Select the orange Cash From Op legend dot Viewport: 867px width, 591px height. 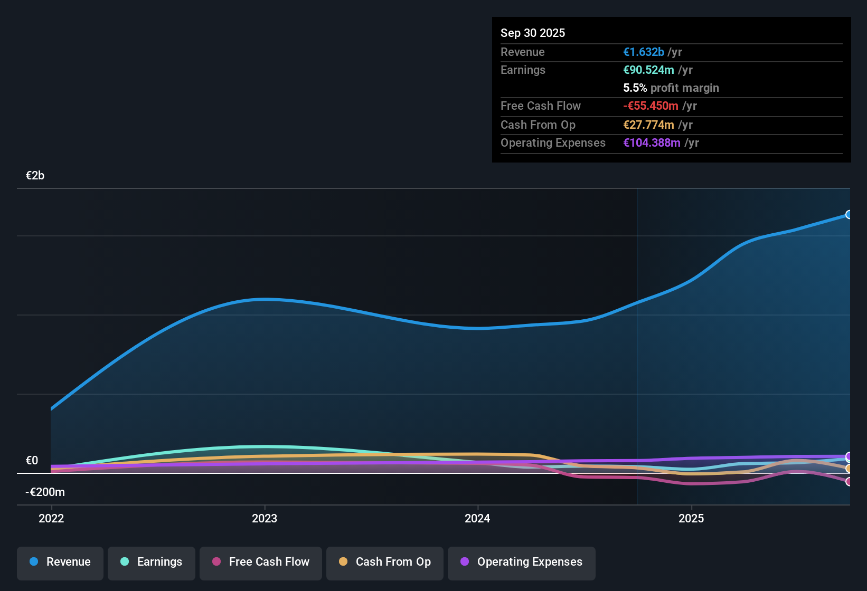343,561
